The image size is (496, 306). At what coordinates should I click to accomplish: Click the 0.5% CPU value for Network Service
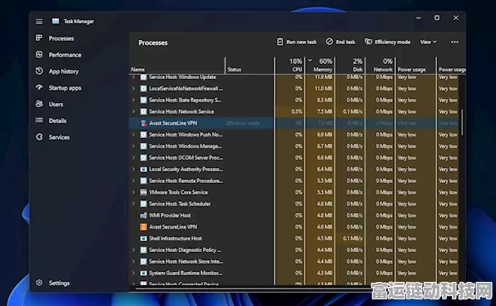coord(297,111)
